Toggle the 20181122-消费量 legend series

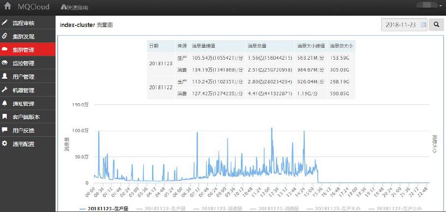[274, 209]
